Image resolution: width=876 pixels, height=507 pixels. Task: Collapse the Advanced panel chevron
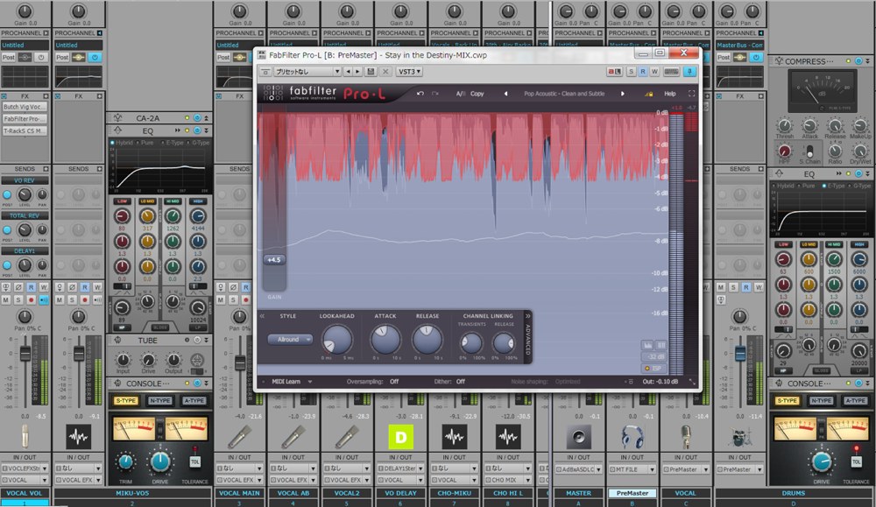point(527,316)
